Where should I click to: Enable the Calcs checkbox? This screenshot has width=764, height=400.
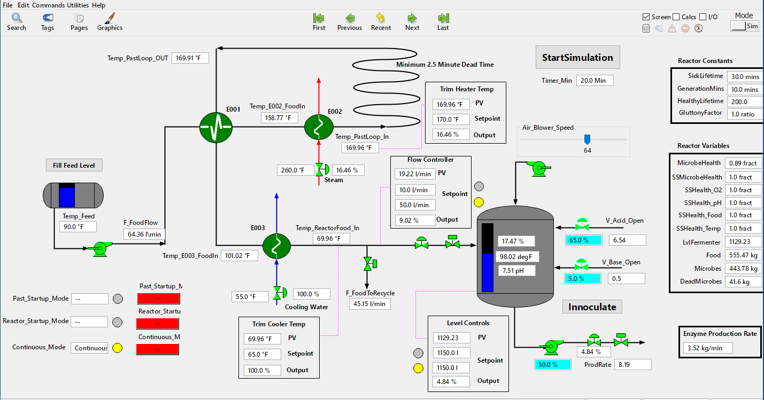pos(676,17)
